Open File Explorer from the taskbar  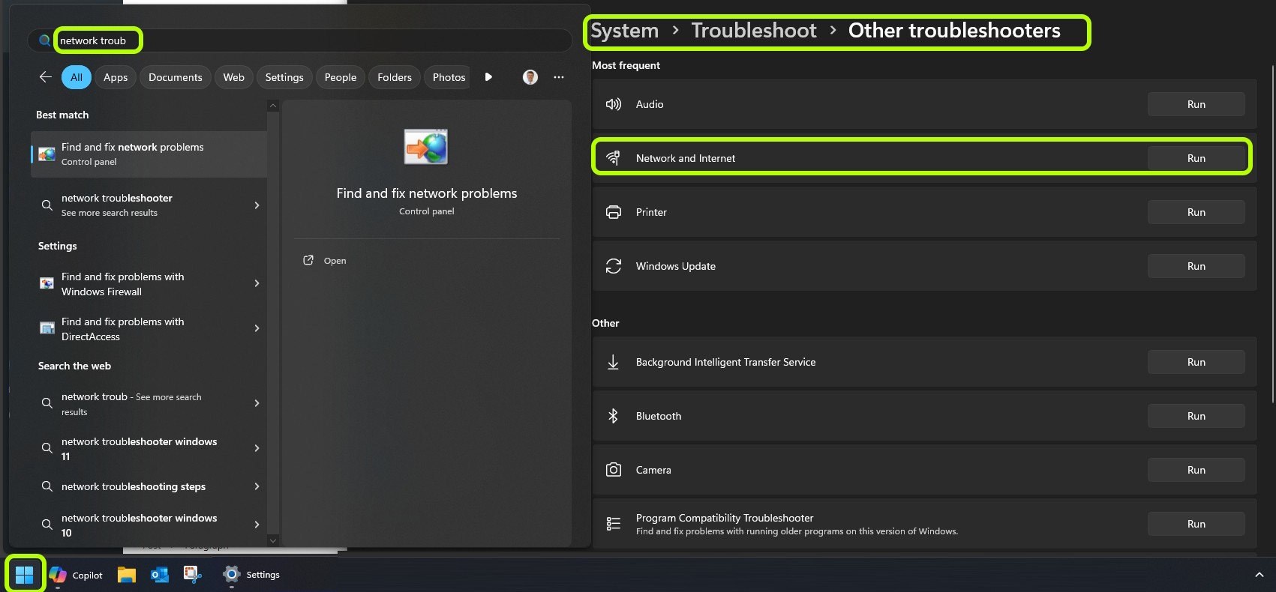(x=127, y=575)
